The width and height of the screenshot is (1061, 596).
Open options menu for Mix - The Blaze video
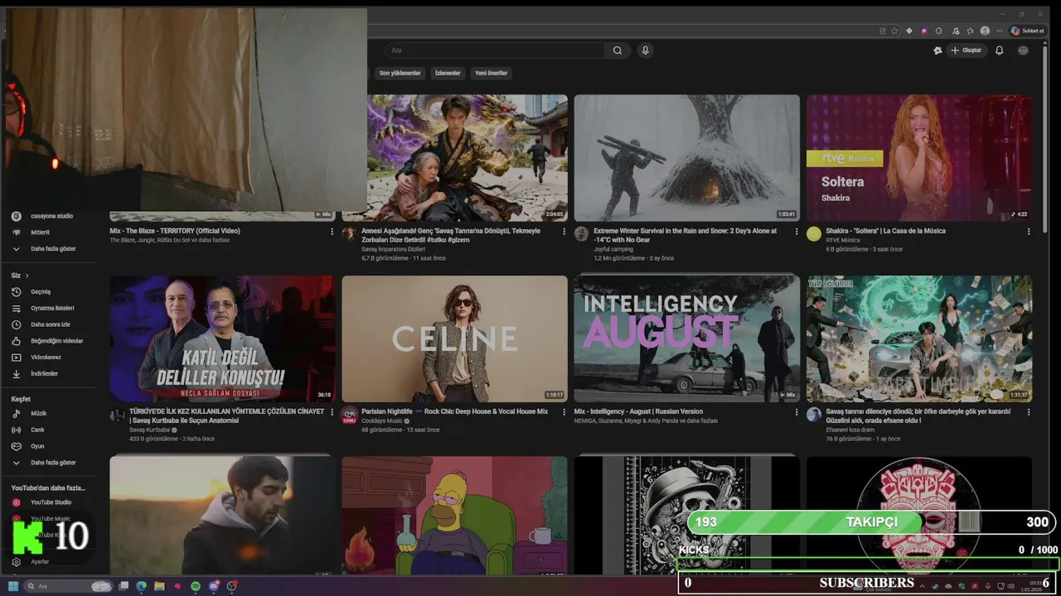(332, 232)
